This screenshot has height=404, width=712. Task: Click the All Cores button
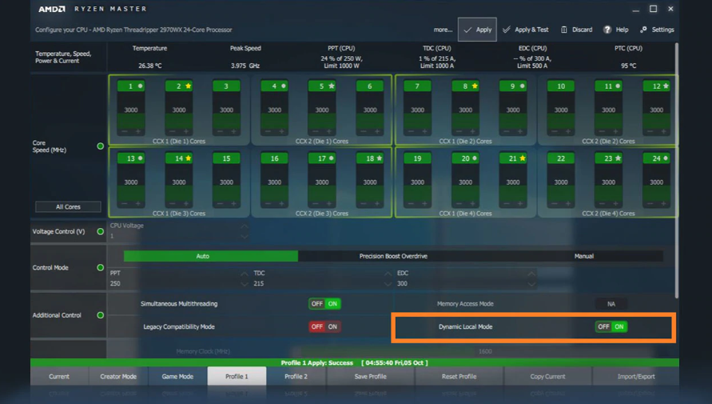point(68,206)
